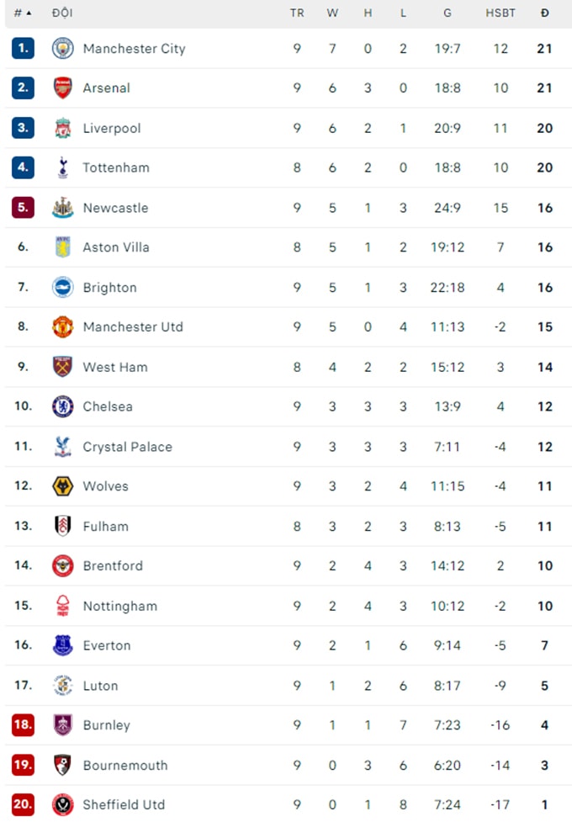
Task: Click the Brentford bee logo
Action: (62, 565)
